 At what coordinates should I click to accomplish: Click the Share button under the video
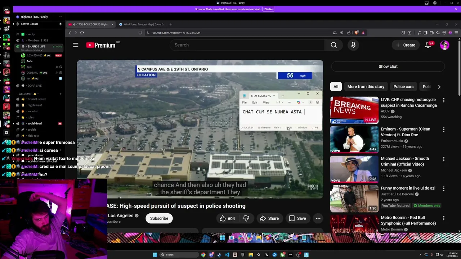pyautogui.click(x=269, y=218)
